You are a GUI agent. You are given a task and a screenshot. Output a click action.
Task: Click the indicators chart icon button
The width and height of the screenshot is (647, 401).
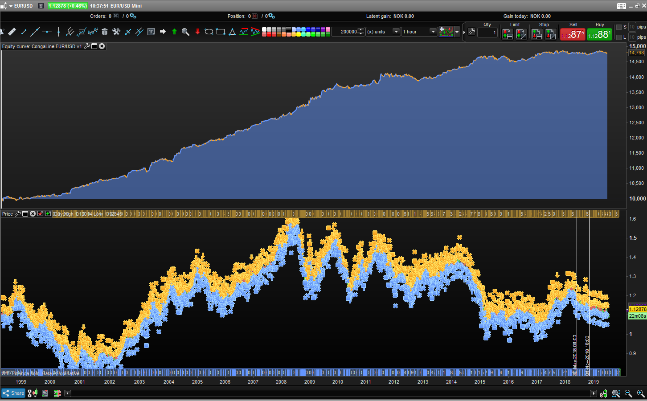[446, 32]
